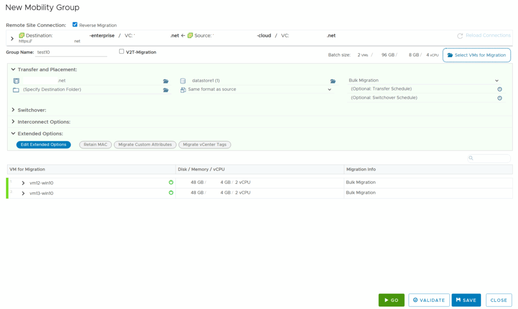Click the Transfer Schedule clock icon
518x309 pixels.
click(x=499, y=89)
